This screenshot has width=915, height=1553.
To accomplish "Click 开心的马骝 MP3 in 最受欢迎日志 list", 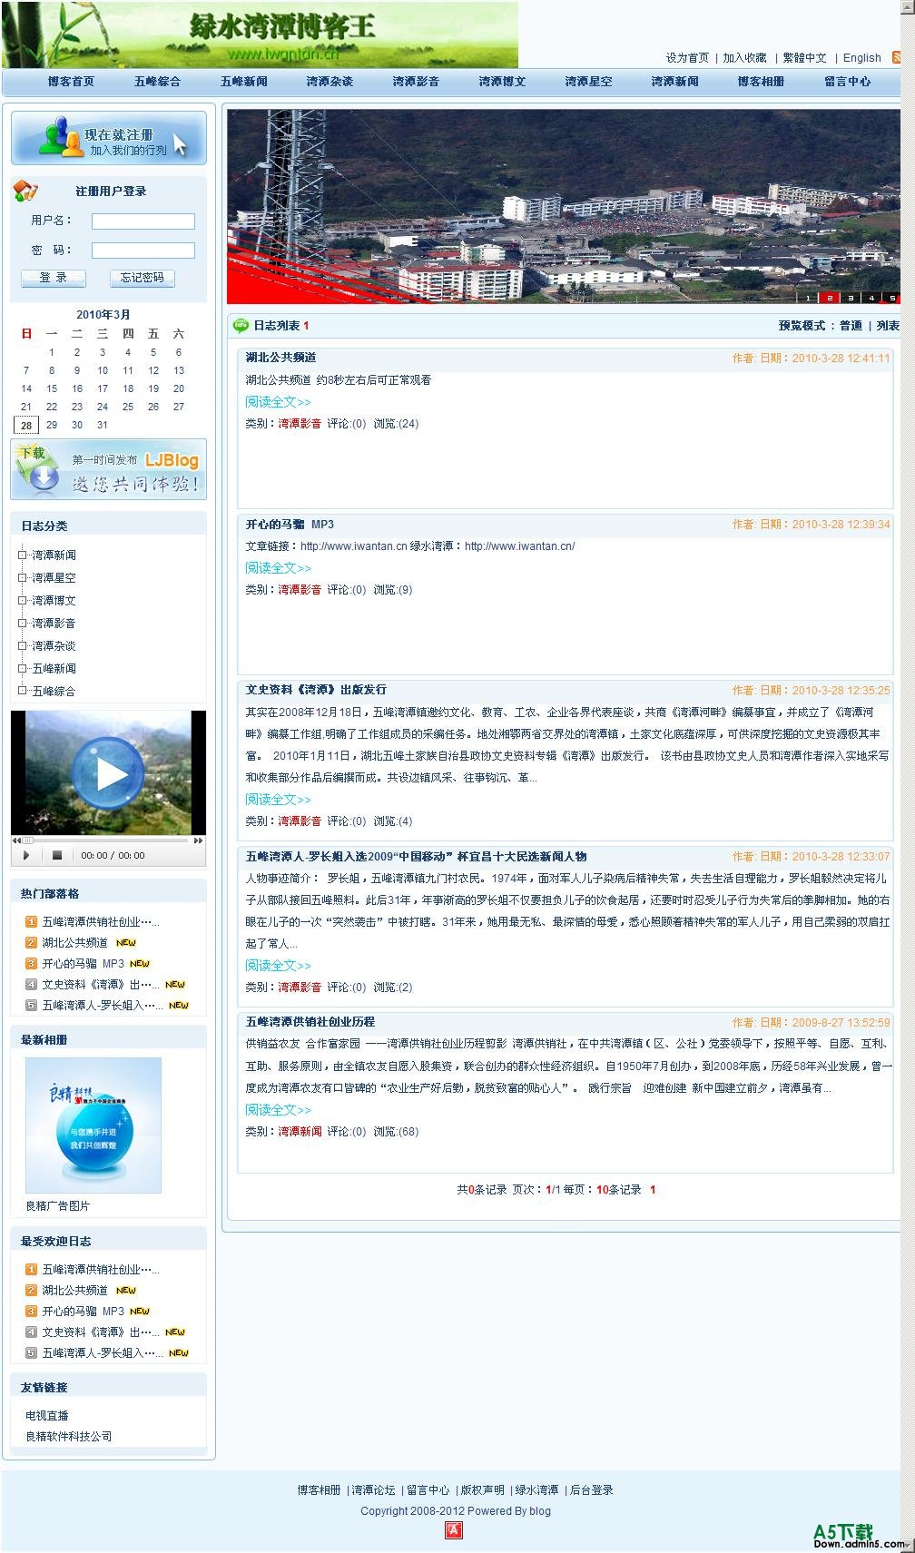I will point(83,1312).
